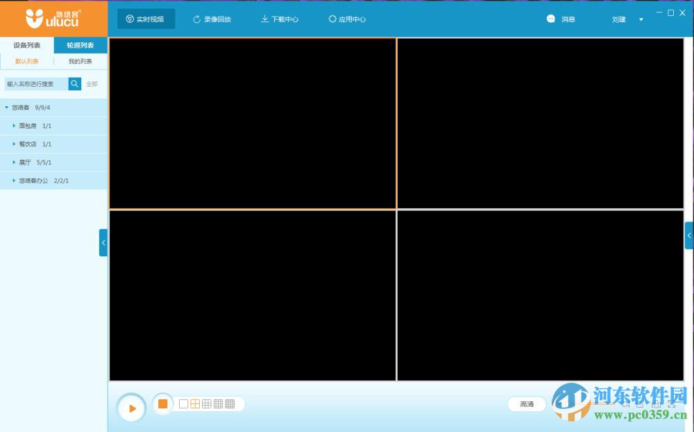Click the 刘建 username
694x432 pixels.
619,19
